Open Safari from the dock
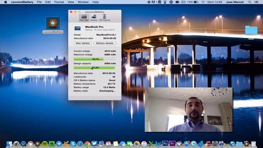The width and height of the screenshot is (263, 148). pos(80,143)
